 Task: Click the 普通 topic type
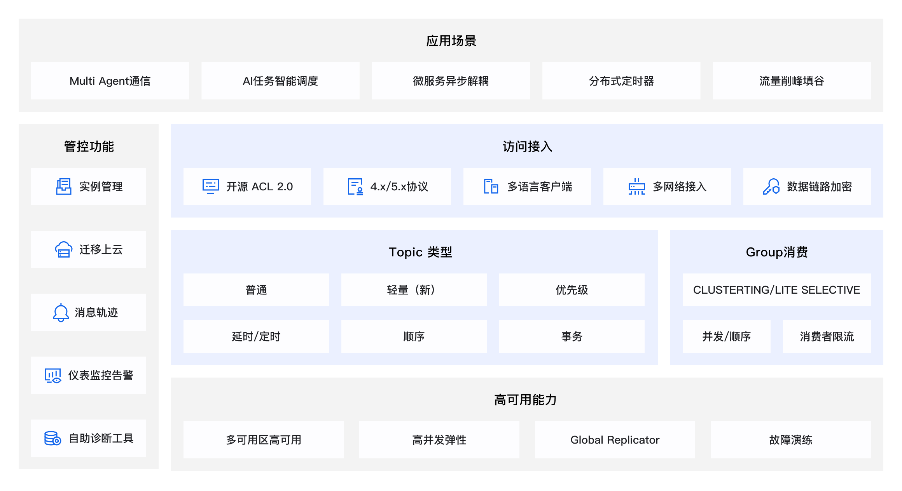[x=256, y=290]
